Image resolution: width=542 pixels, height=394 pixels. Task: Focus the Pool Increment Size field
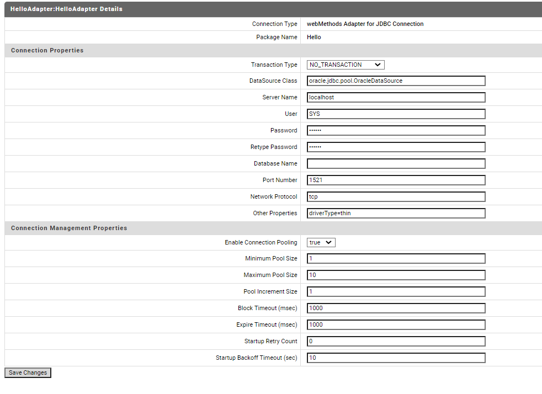[x=396, y=291]
